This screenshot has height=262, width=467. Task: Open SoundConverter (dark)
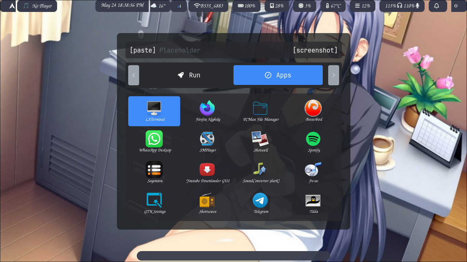coord(261,173)
